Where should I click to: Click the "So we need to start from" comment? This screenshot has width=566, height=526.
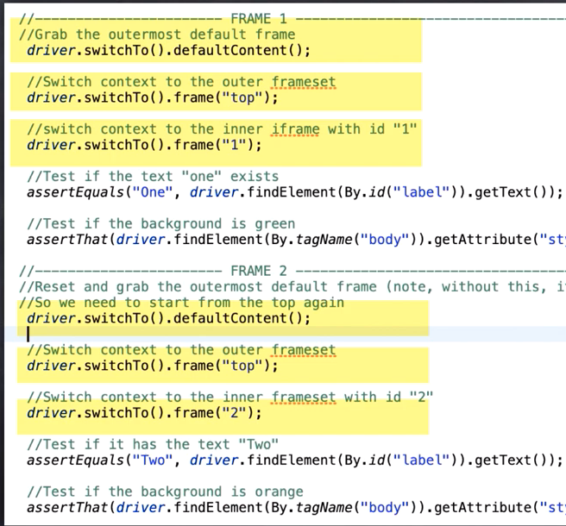(x=181, y=302)
